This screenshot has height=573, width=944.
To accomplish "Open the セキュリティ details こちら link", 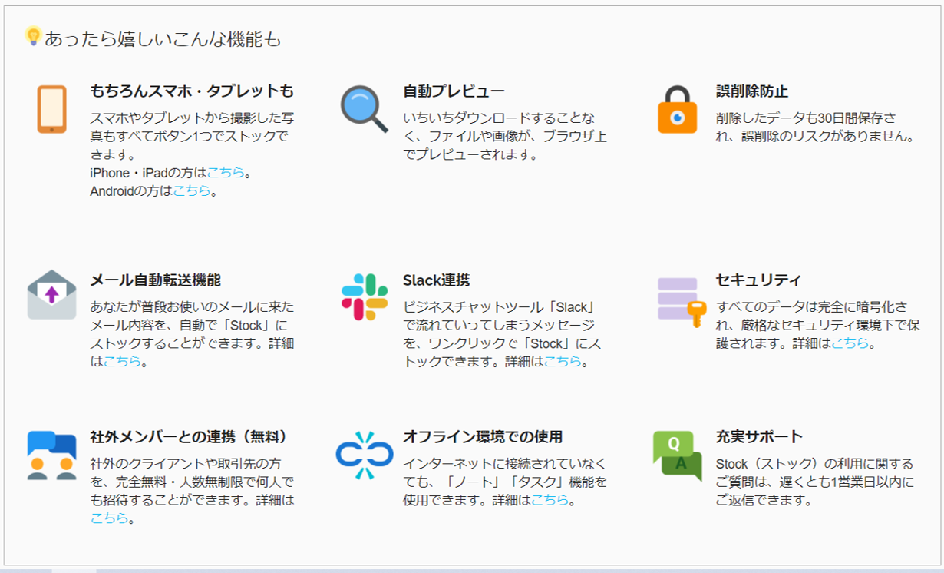I will pos(850,343).
